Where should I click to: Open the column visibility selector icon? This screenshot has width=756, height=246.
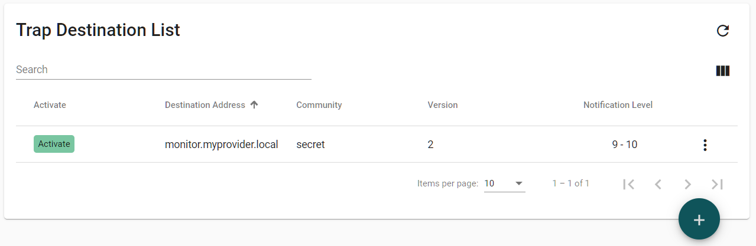tap(722, 71)
